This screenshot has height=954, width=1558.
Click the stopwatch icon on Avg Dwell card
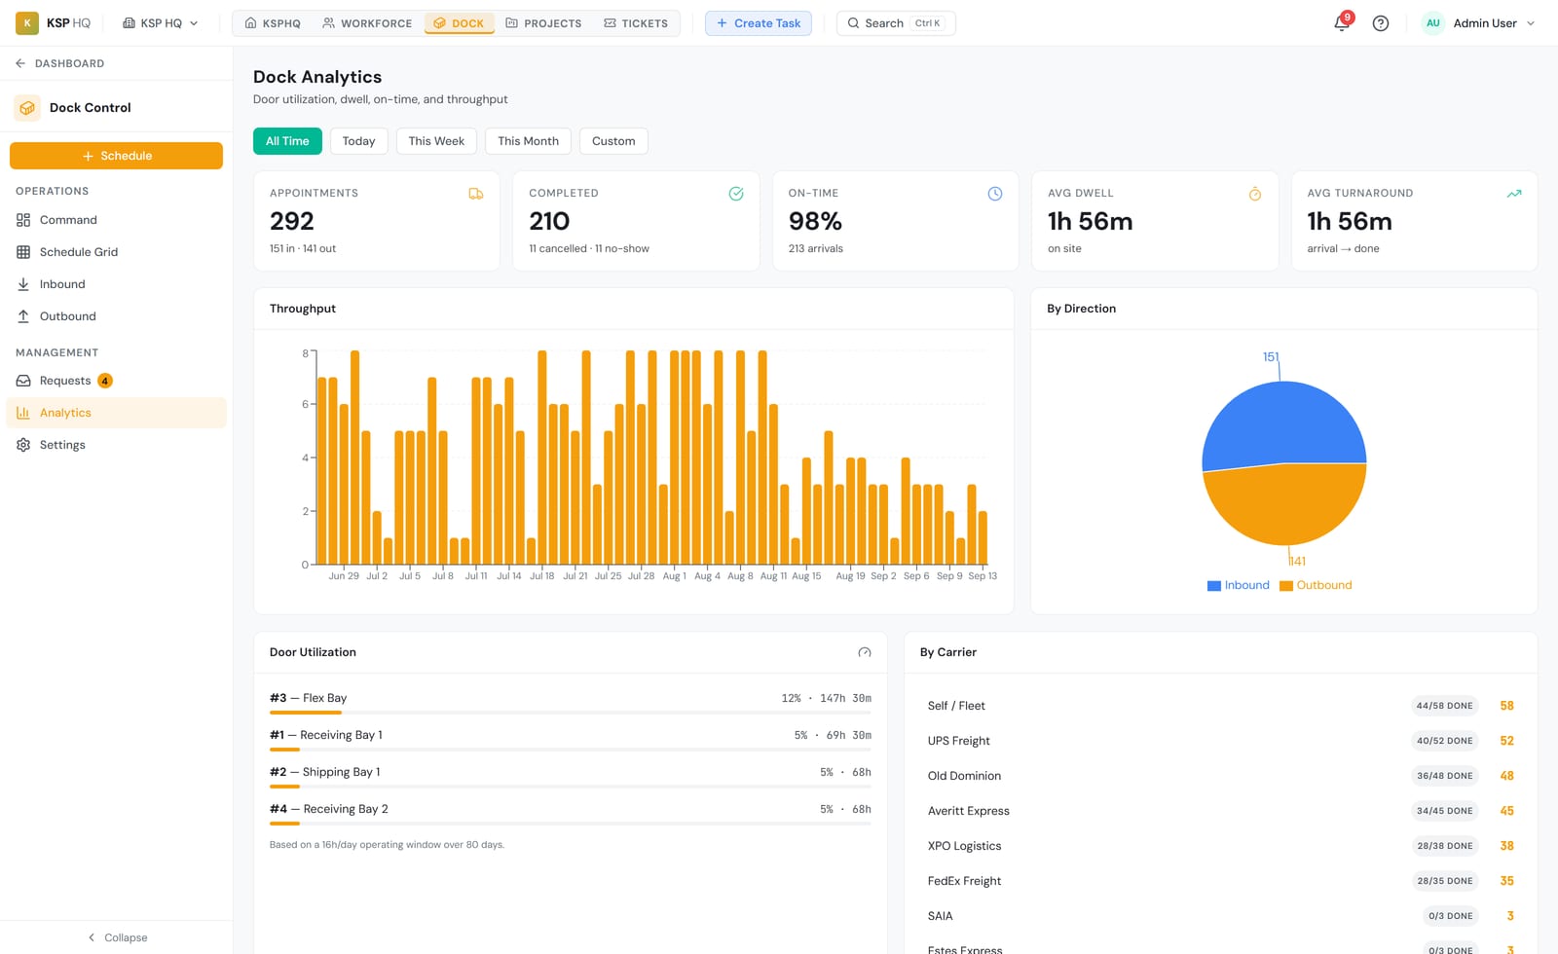pyautogui.click(x=1255, y=194)
